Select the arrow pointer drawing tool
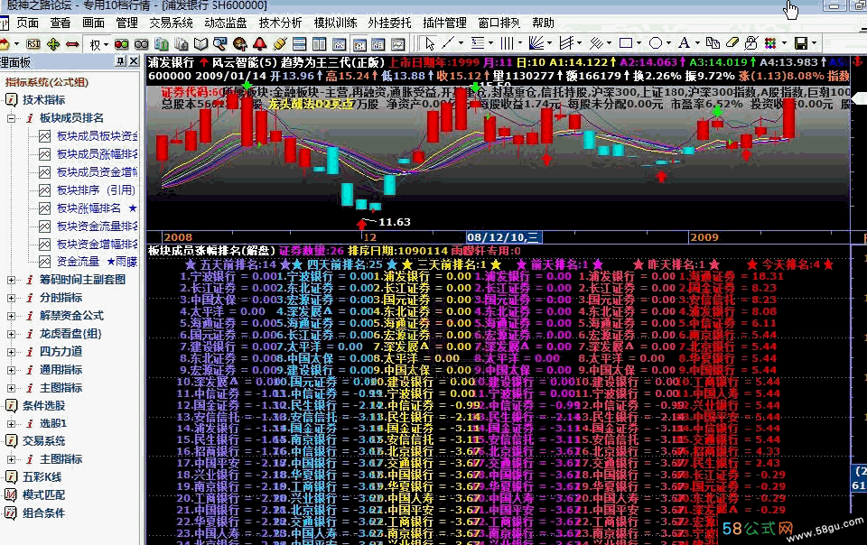 pos(430,43)
